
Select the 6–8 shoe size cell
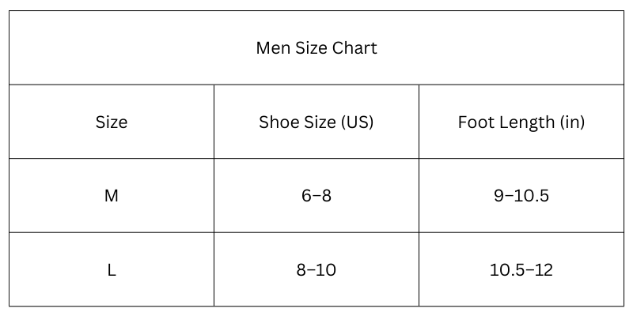point(316,195)
